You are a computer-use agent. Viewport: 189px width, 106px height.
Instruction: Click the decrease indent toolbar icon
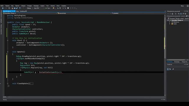coord(58,8)
